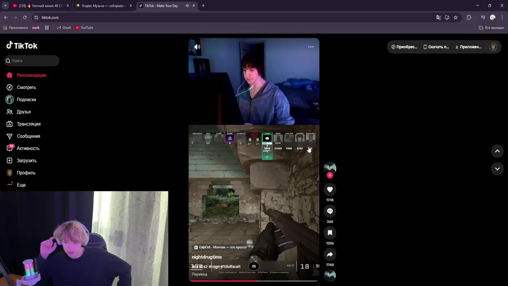Viewport: 508px width, 286px height.
Task: Open creator avatar above follow button
Action: tap(330, 167)
